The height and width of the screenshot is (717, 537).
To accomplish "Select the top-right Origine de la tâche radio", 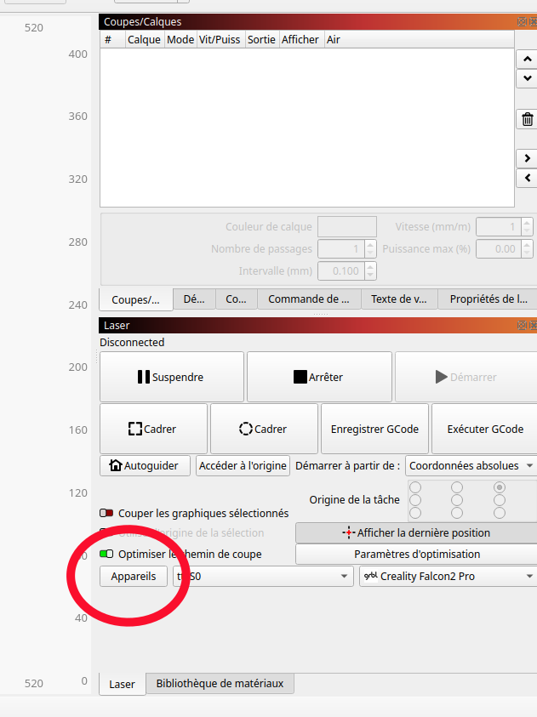I will 500,487.
